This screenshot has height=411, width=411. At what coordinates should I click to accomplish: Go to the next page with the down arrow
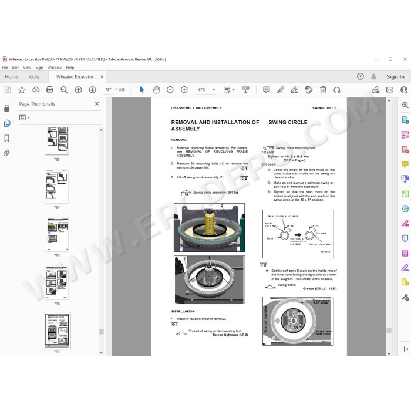click(x=92, y=90)
